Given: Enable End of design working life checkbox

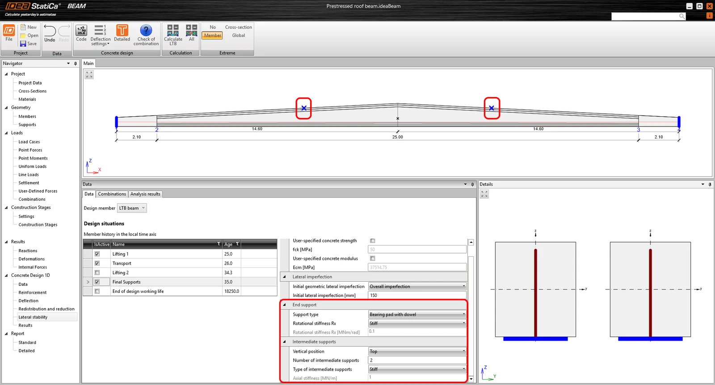Looking at the screenshot, I should (97, 291).
